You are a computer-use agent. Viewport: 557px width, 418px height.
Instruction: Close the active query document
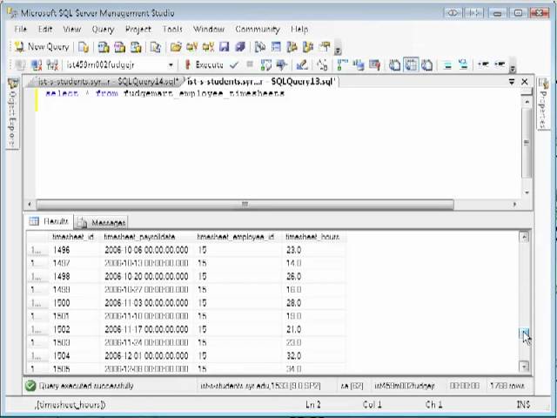pos(524,82)
